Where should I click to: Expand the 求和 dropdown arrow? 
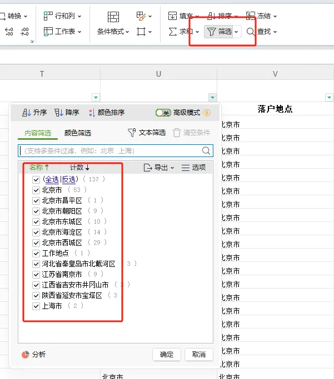pyautogui.click(x=197, y=32)
